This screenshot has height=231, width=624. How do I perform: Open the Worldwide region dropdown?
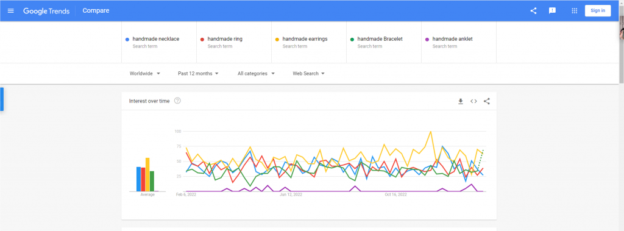[145, 74]
